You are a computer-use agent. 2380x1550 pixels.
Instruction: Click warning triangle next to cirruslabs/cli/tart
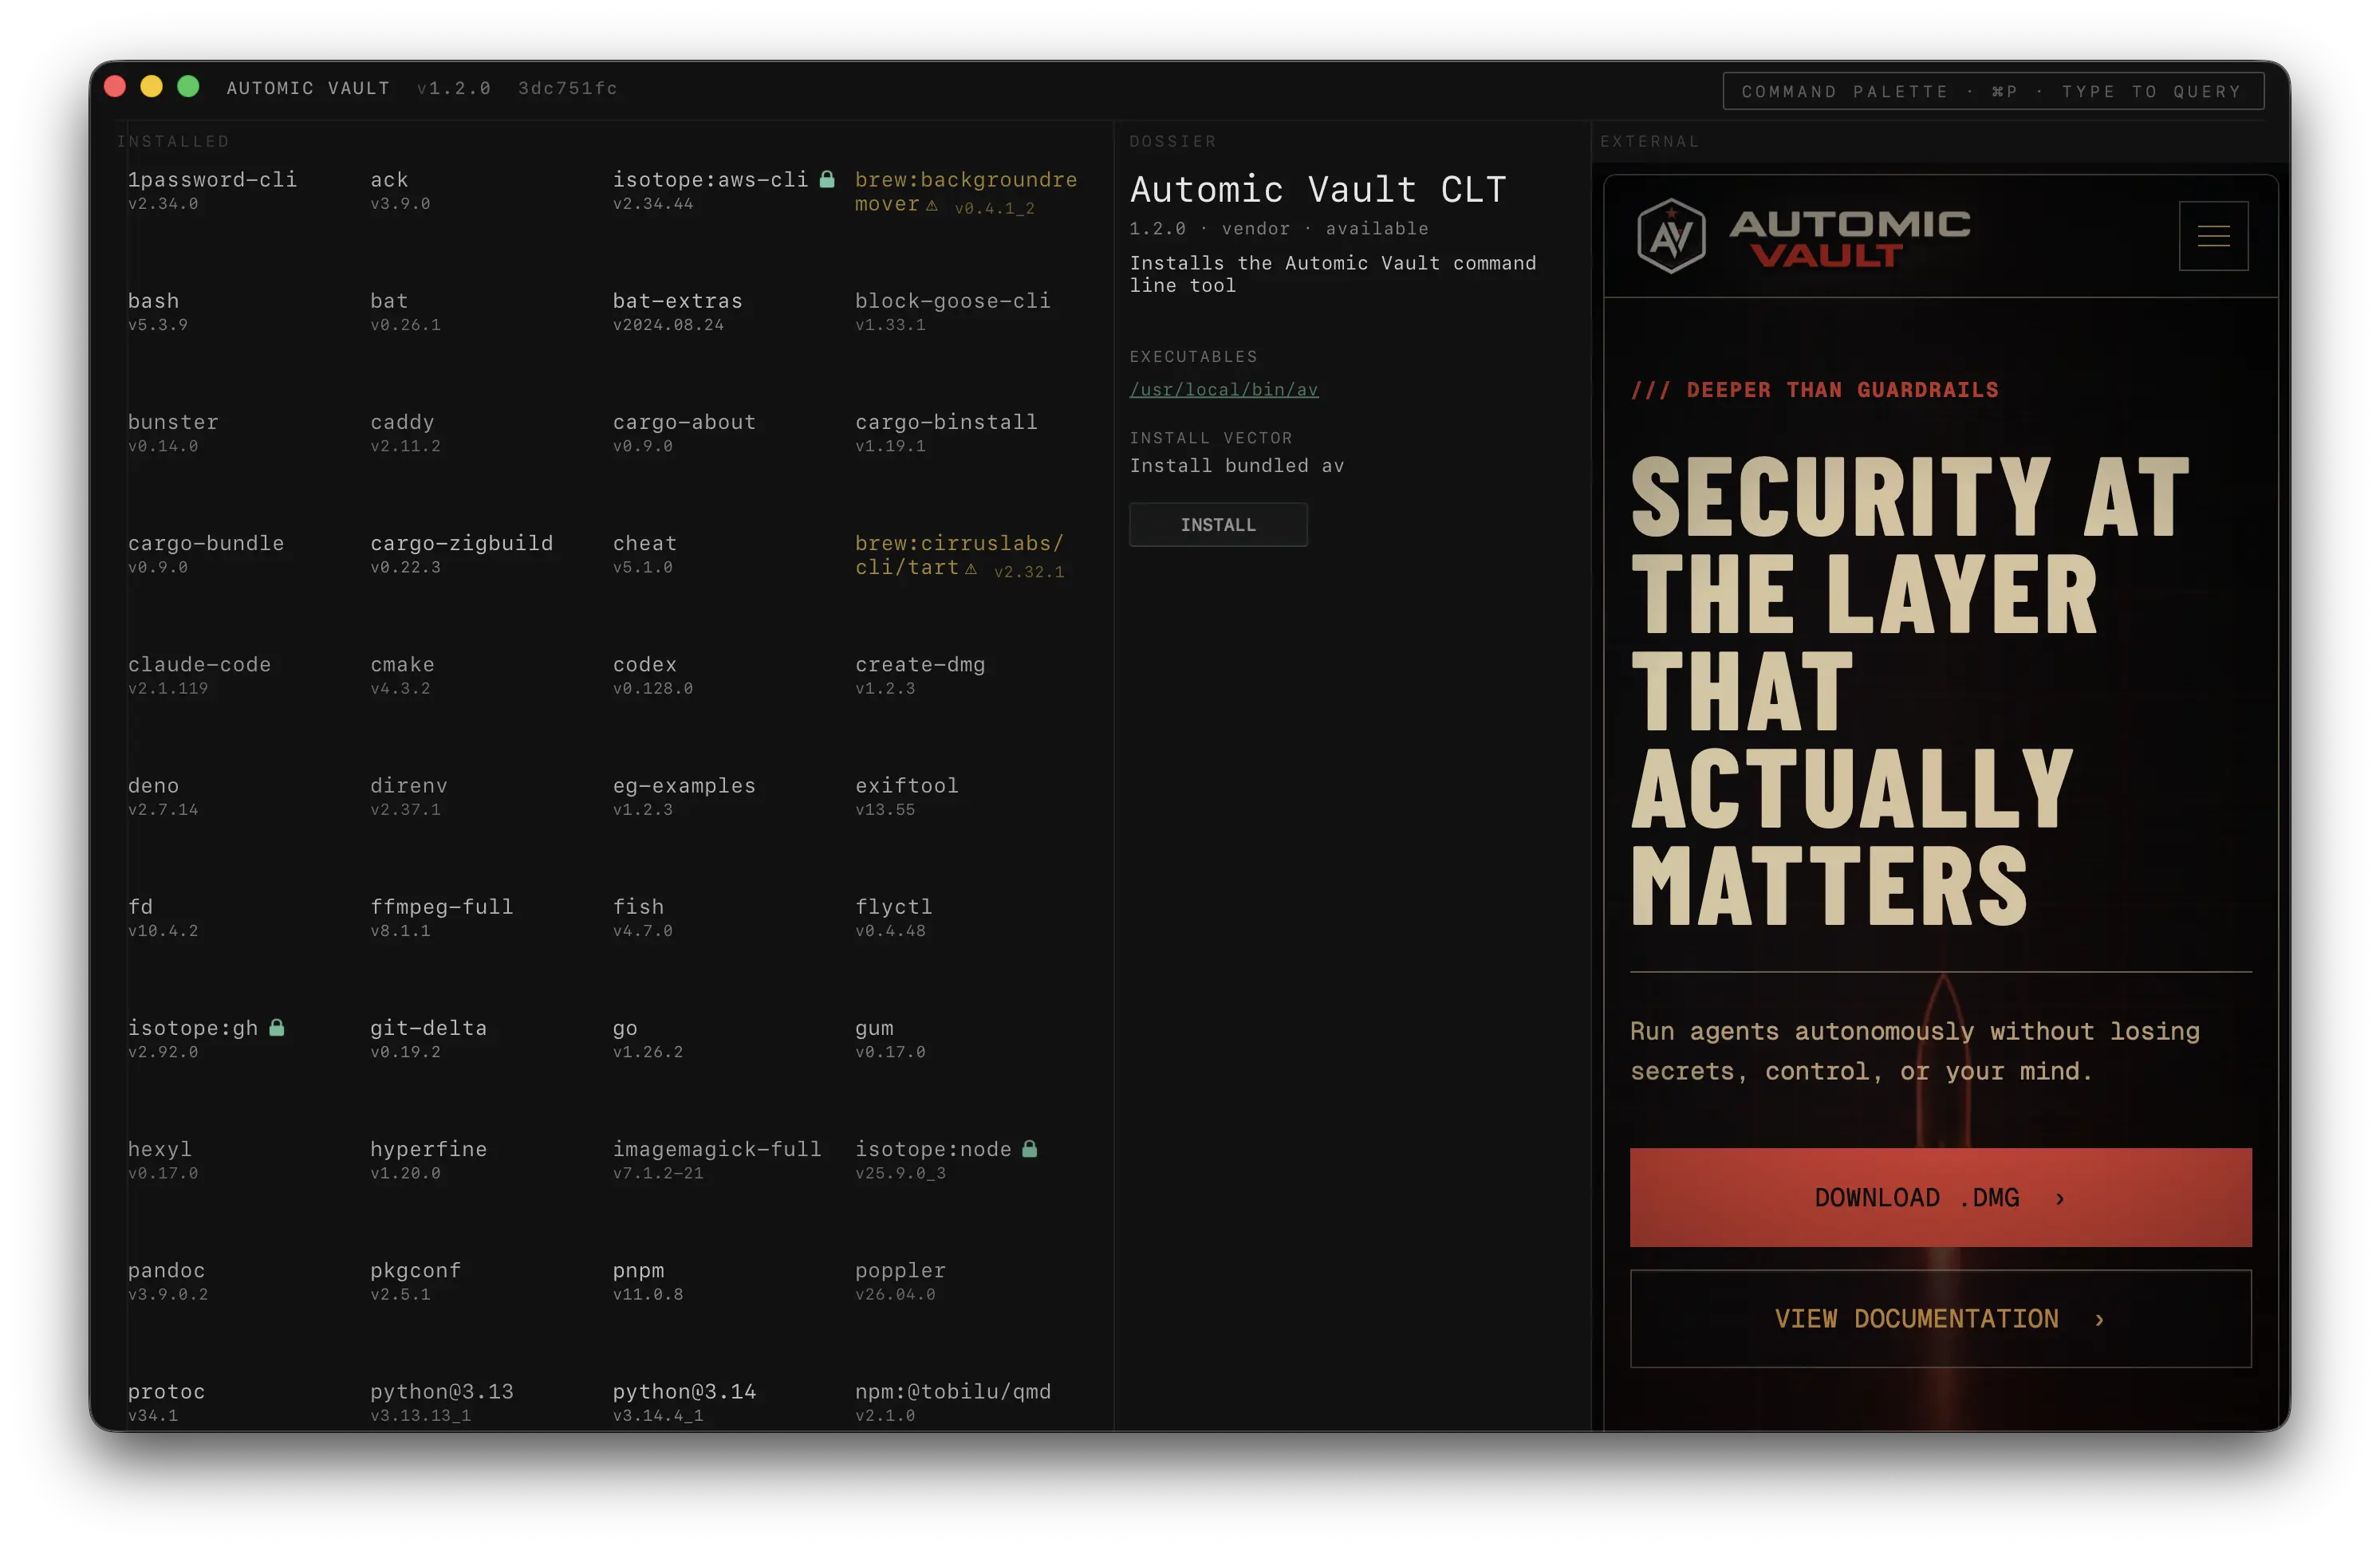(971, 568)
